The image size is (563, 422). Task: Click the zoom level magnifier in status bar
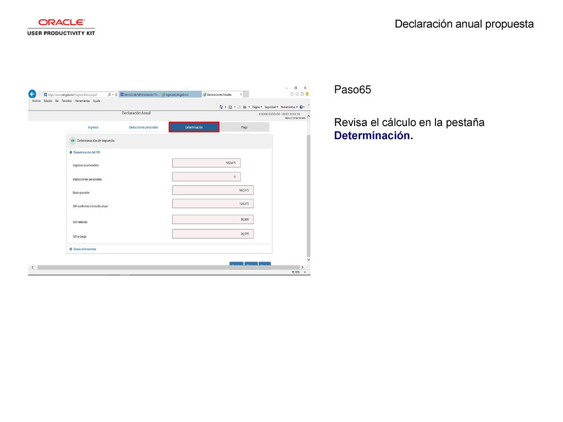(x=294, y=273)
